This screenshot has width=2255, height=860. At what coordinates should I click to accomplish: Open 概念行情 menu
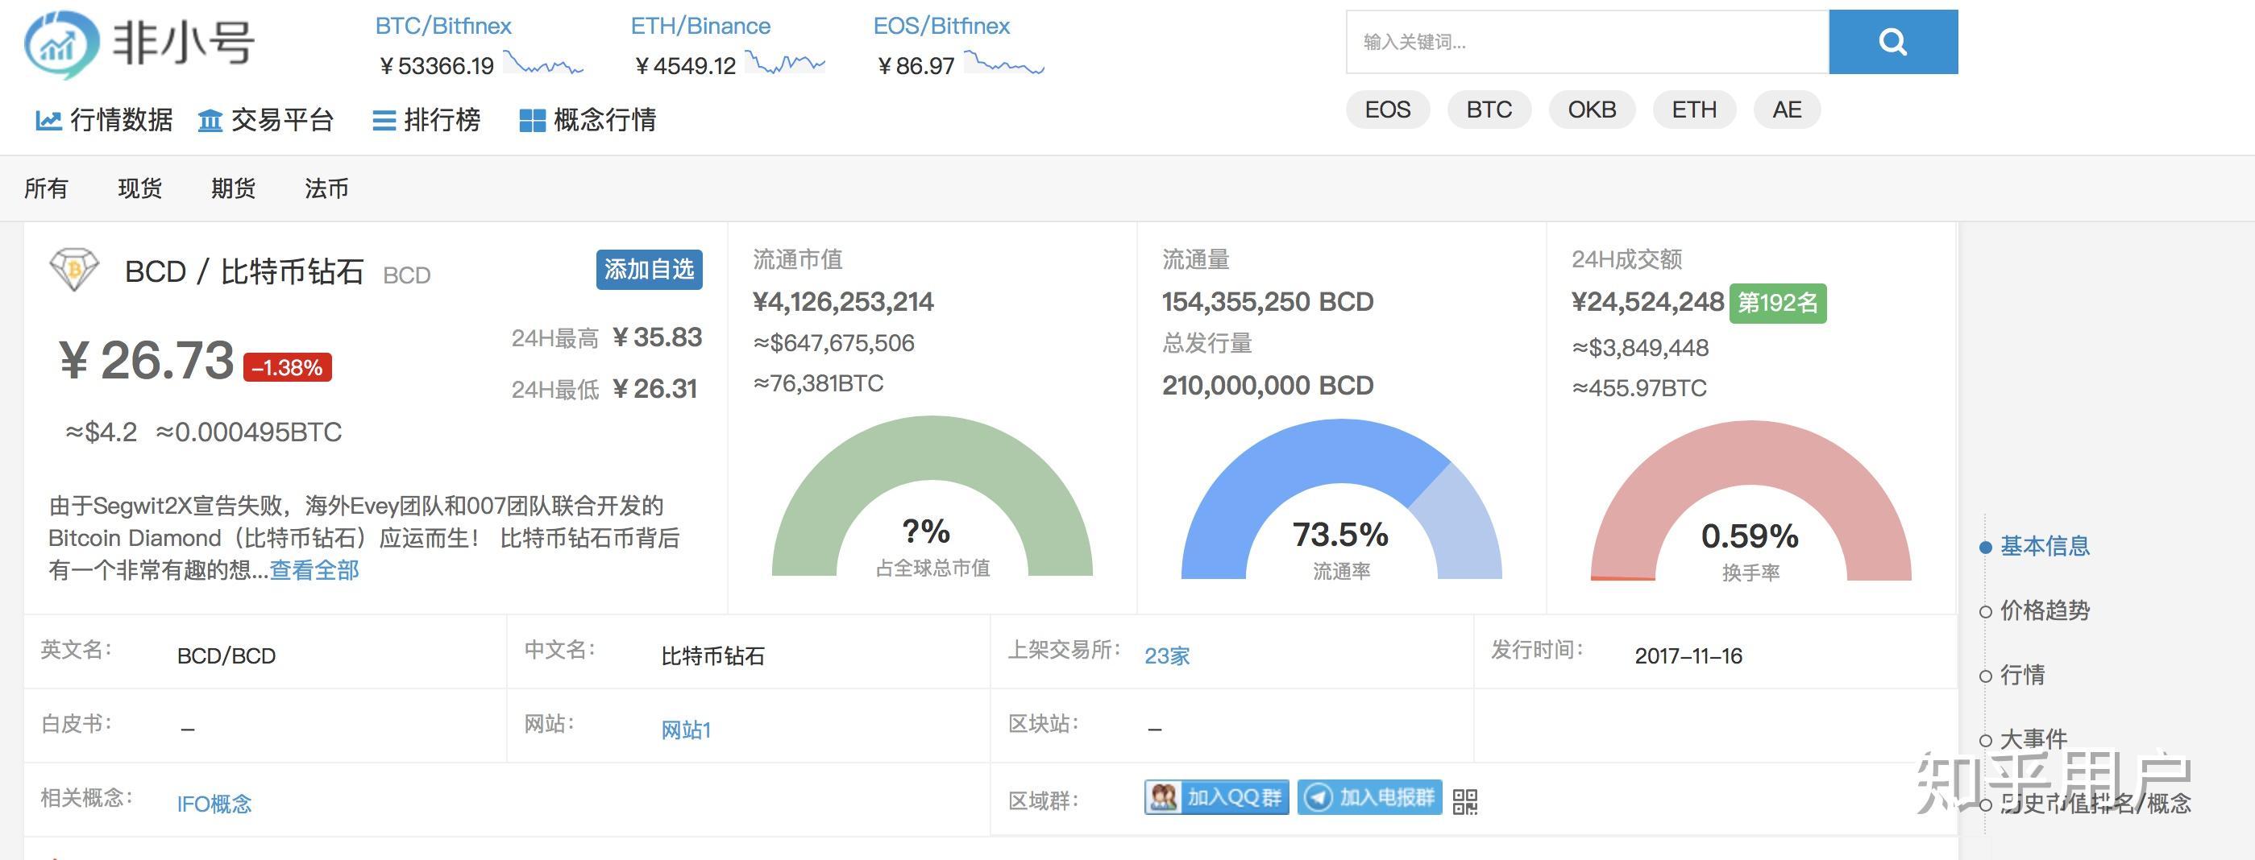tap(588, 120)
